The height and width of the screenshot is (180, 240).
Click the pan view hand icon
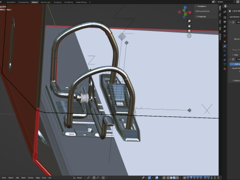tap(189, 26)
